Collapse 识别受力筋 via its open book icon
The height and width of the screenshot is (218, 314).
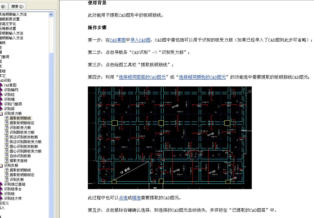1,113
